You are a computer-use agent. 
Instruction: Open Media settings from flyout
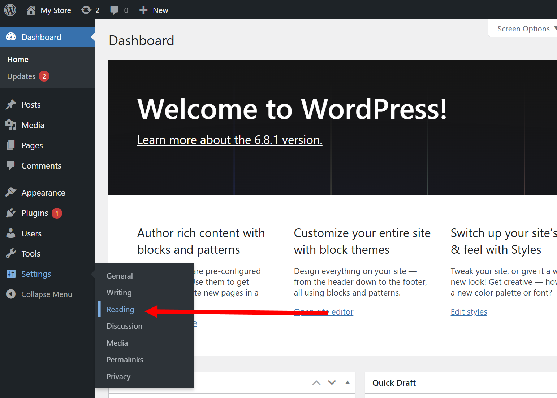click(x=117, y=343)
